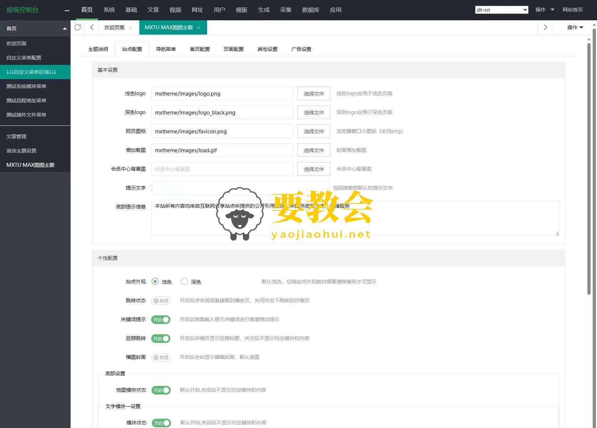Viewport: 597px width, 428px height.
Task: Click the 网站首页 link
Action: [573, 10]
